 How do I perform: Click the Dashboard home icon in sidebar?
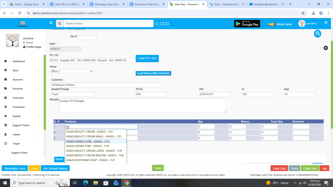click(6, 61)
